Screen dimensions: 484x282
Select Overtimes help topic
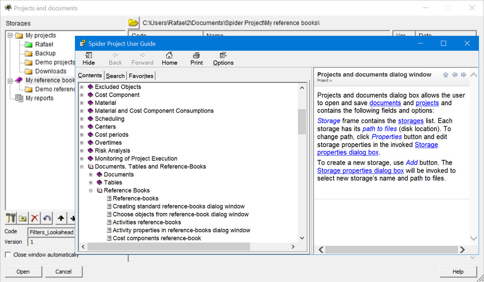(x=108, y=143)
